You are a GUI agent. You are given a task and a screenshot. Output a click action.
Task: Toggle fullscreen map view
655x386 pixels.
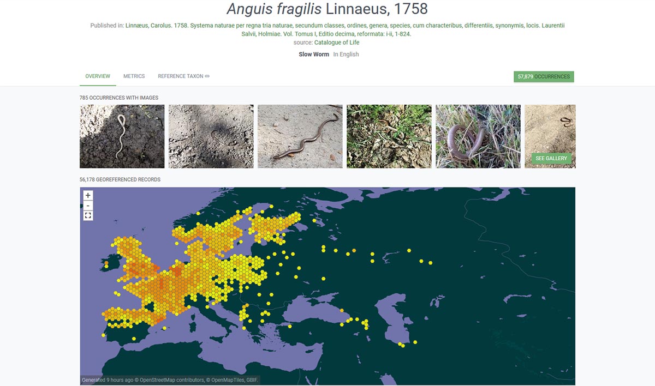[x=88, y=216]
